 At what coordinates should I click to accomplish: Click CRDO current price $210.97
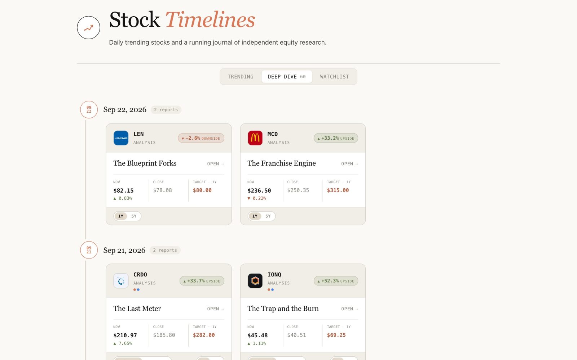125,335
